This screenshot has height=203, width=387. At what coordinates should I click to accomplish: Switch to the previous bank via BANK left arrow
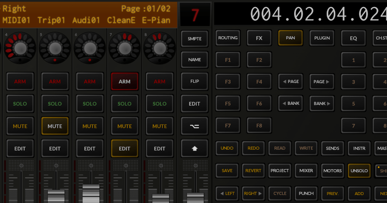[290, 103]
